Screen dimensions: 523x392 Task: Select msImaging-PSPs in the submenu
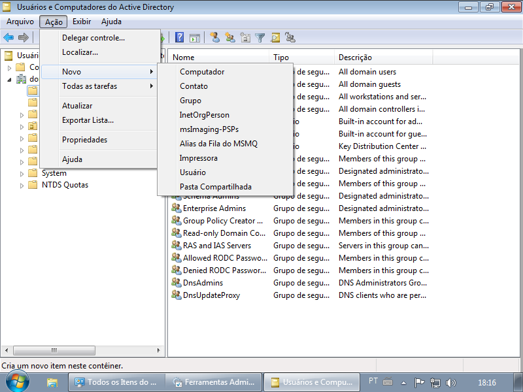click(x=225, y=129)
